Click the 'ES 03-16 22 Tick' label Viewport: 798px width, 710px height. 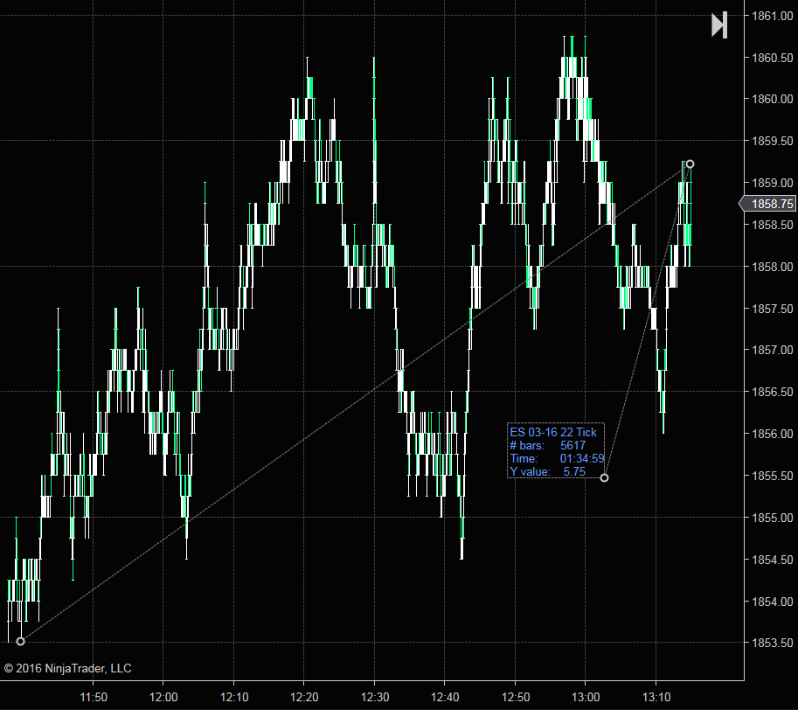coord(553,432)
